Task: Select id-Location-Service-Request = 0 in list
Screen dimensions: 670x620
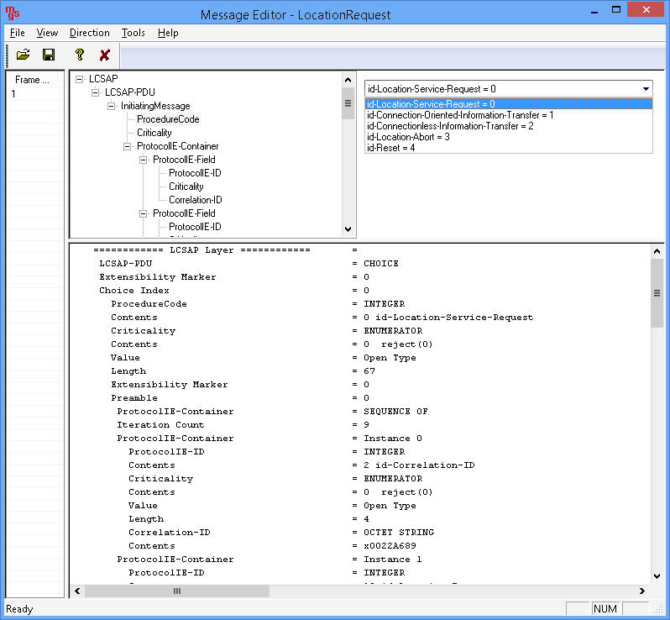Action: point(509,104)
